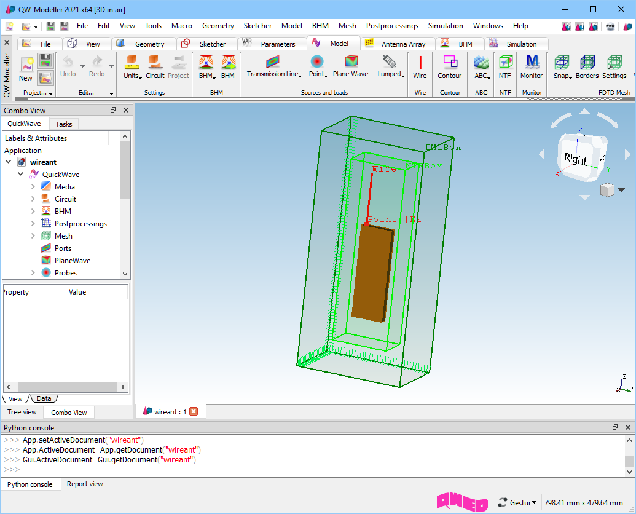Click the FDTD Mesh Borders tool

(x=587, y=68)
